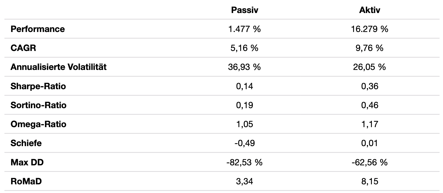
Task: Select the CAGR row label
Action: coord(23,48)
